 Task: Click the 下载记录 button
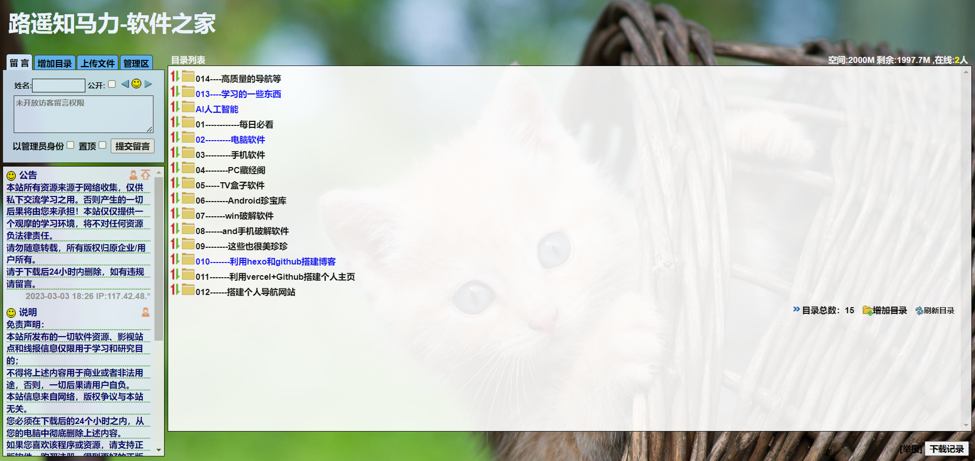tap(946, 449)
